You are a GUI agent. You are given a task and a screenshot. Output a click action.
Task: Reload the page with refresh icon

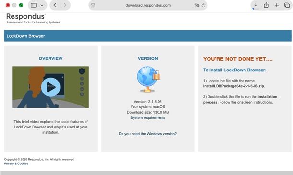[x=203, y=5]
